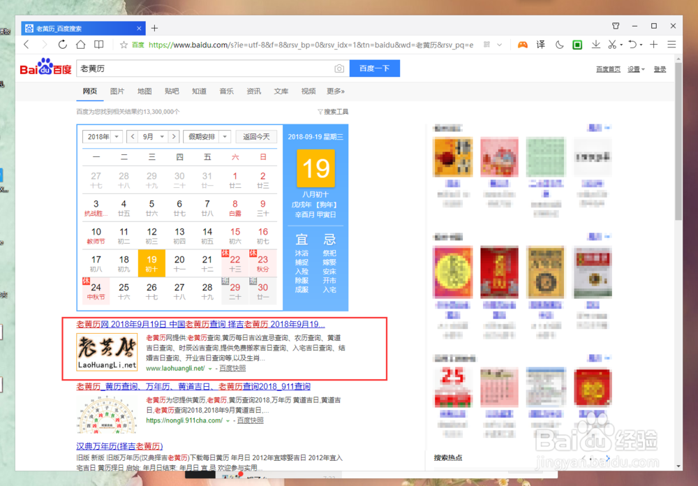Open the skin shirt icon in title bar

(x=616, y=26)
